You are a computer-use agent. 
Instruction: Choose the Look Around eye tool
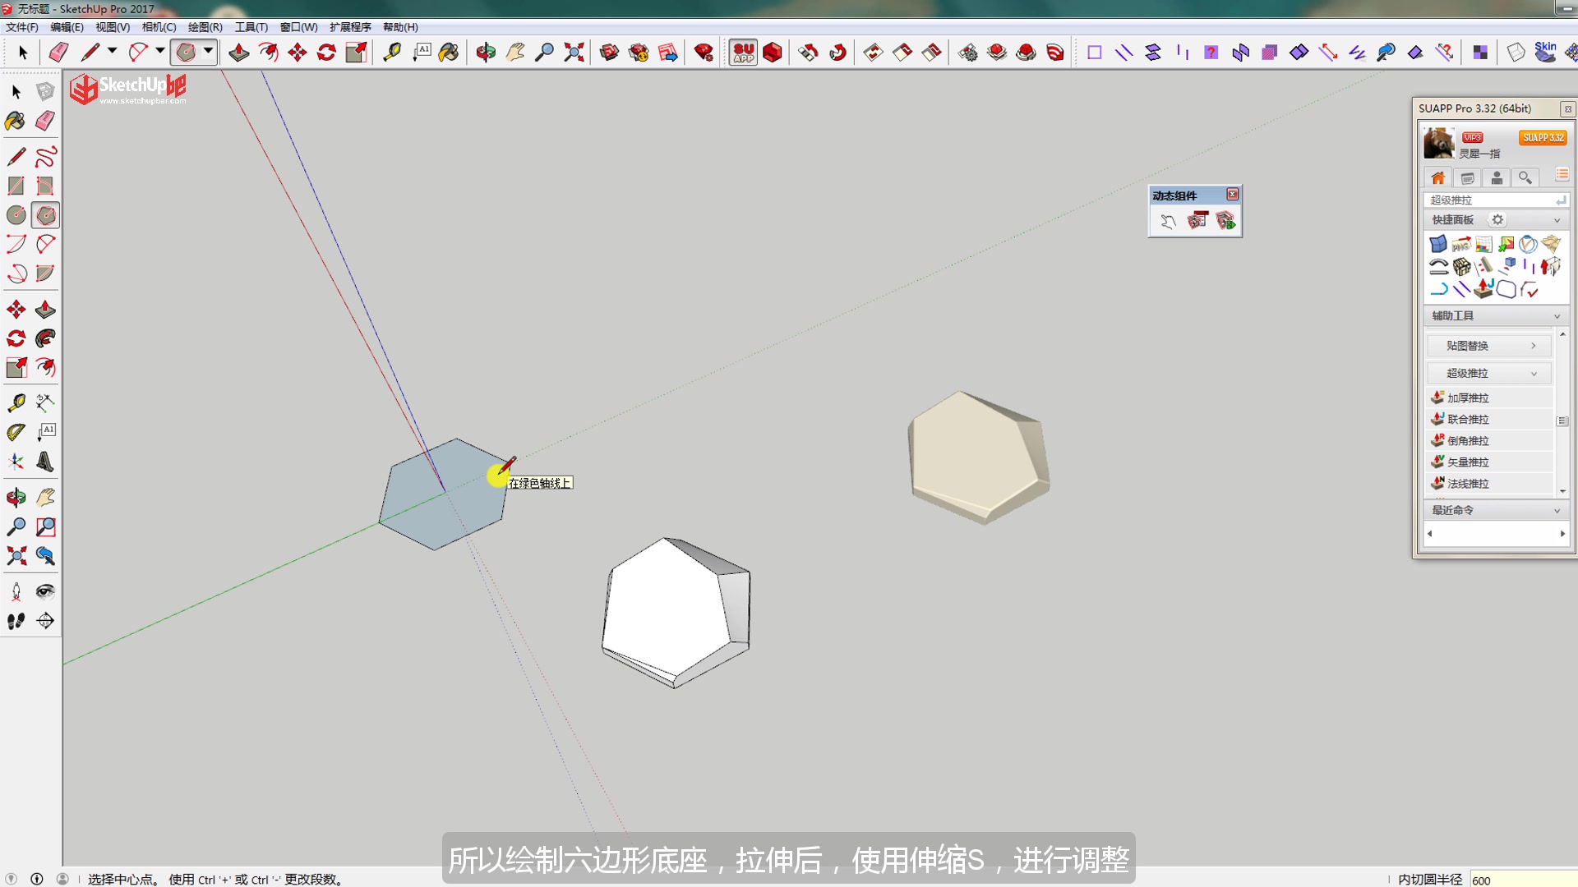45,591
